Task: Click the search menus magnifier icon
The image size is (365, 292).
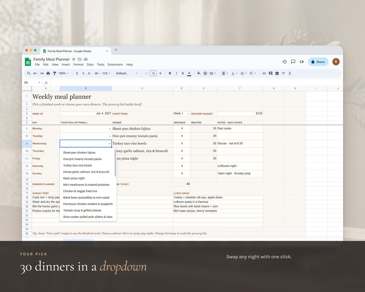Action: (29, 73)
